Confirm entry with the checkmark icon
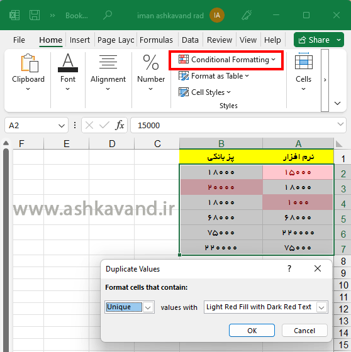Screen dimensions: 351x352 104,125
